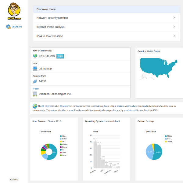
Task: Follow the ISP hyperlink
Action: point(37,89)
